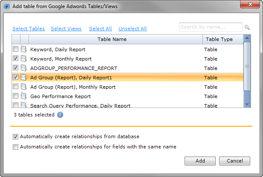Select the 'ADGROUP_PERFORMANCE_REPORT' row text
263x177 pixels.
[74, 68]
